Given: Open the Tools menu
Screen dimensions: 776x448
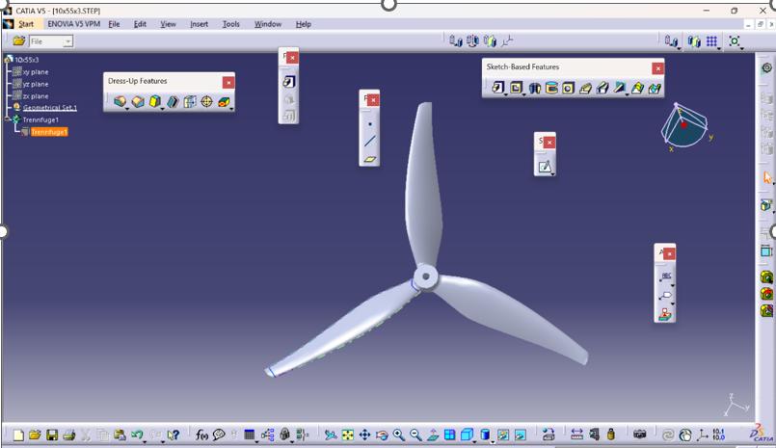Looking at the screenshot, I should tap(230, 24).
